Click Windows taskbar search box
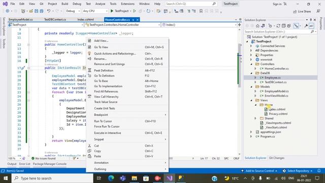The image size is (325, 183). [52, 178]
